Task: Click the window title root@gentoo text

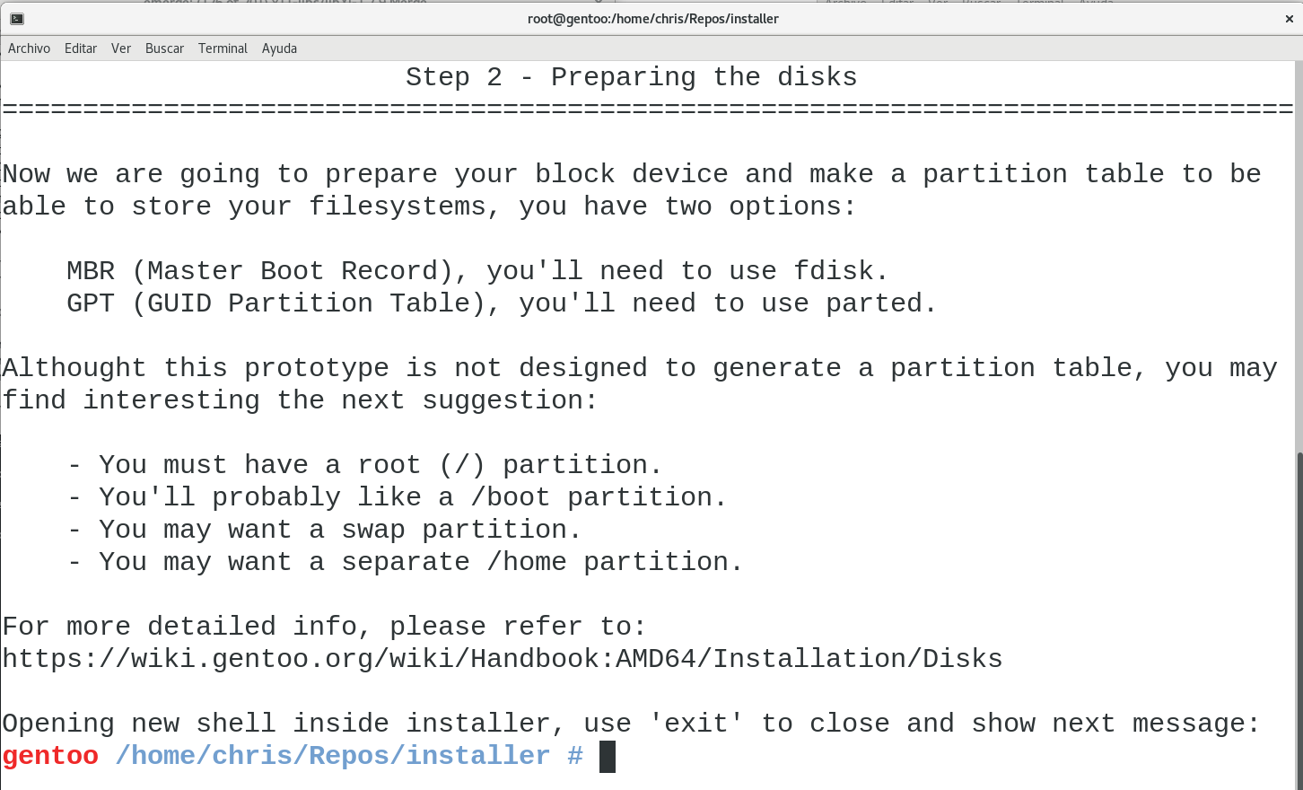Action: tap(652, 19)
